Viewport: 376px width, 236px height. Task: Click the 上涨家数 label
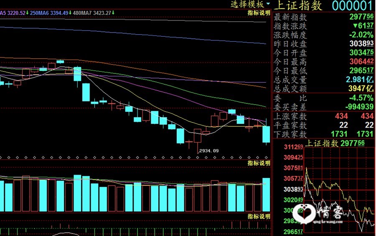tap(290, 116)
